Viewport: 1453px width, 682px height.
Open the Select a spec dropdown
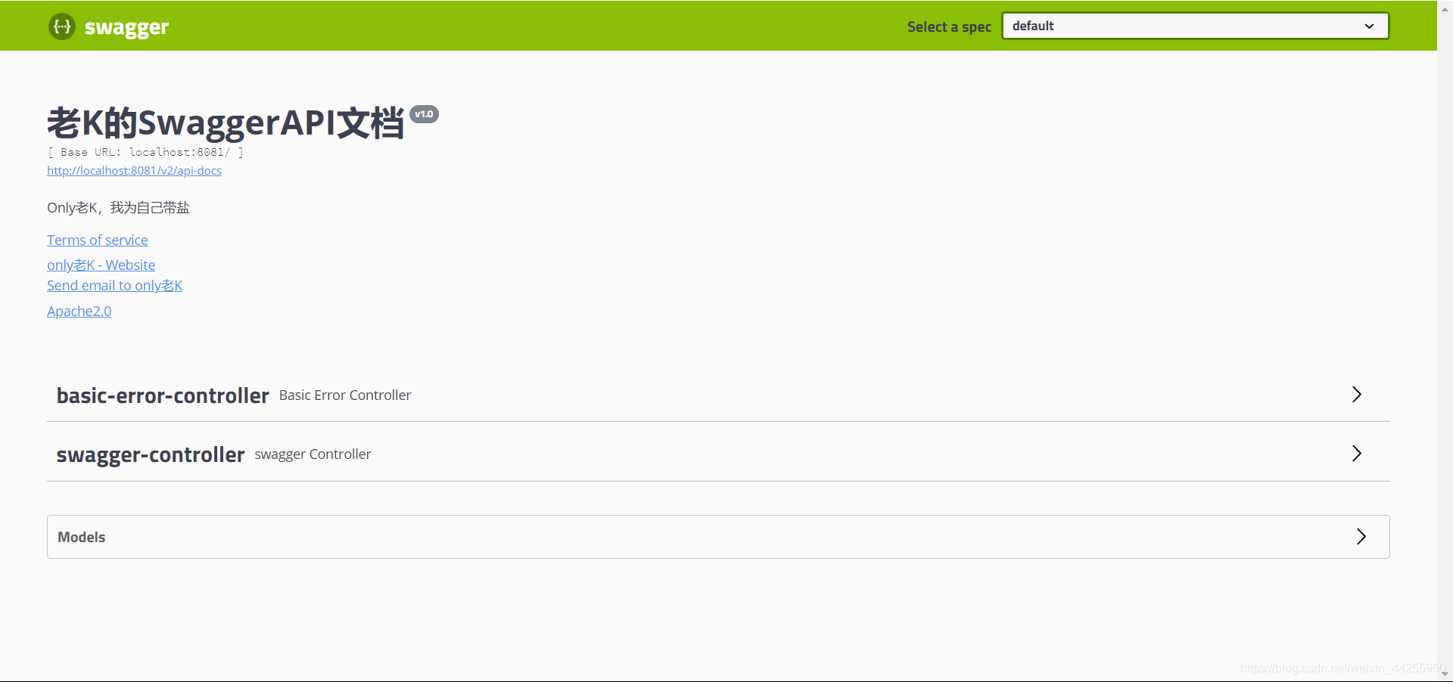pyautogui.click(x=1195, y=26)
